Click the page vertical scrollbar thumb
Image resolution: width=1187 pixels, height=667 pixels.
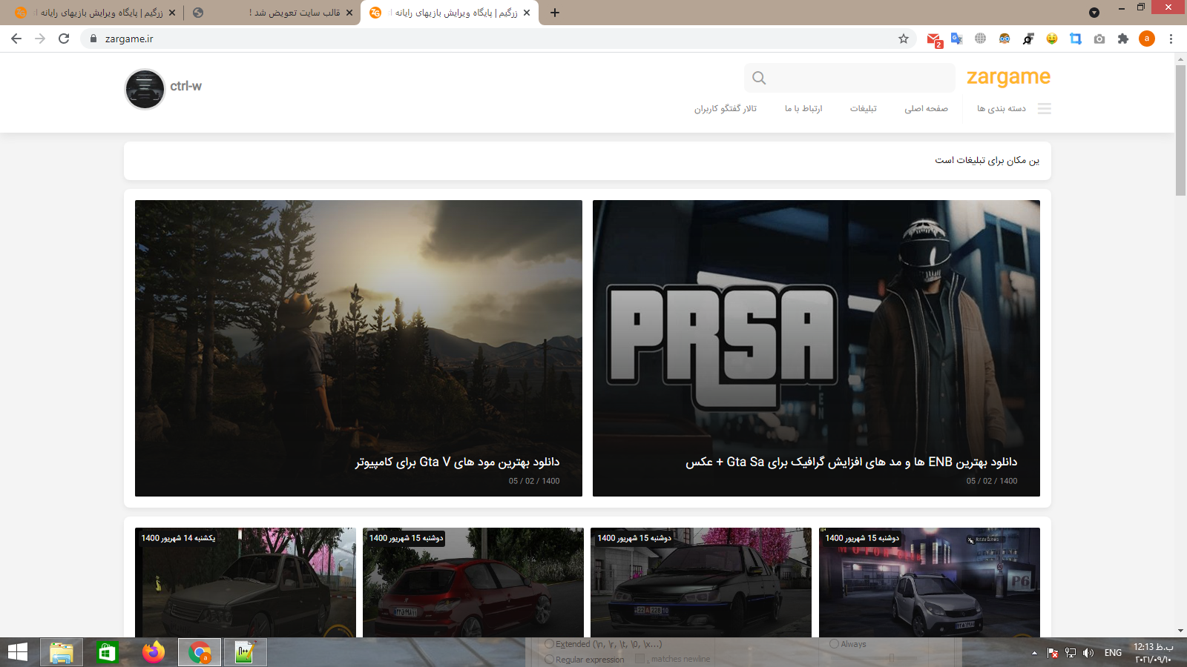pos(1180,130)
